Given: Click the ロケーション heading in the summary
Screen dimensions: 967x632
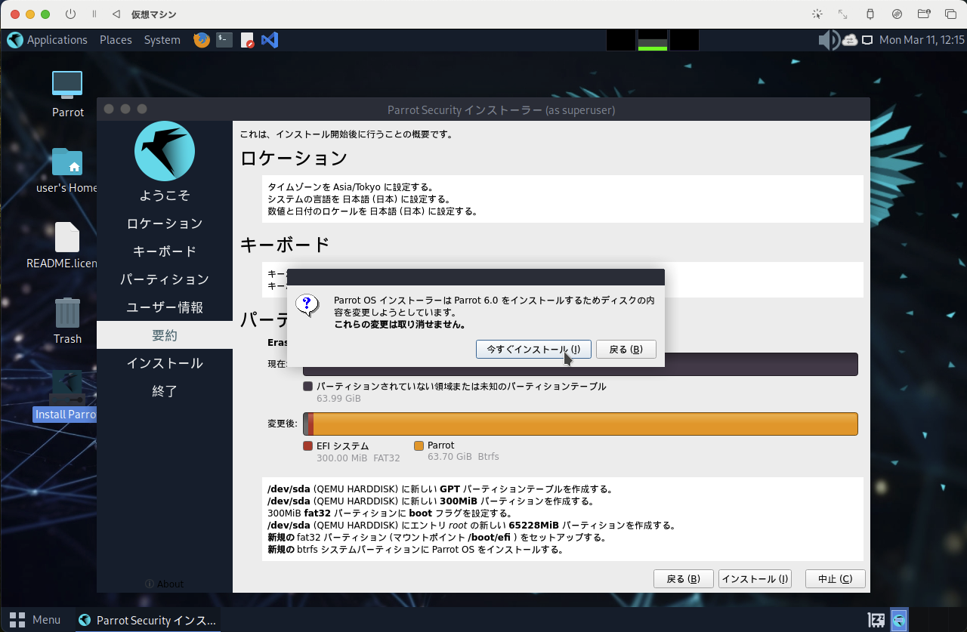Looking at the screenshot, I should click(294, 159).
